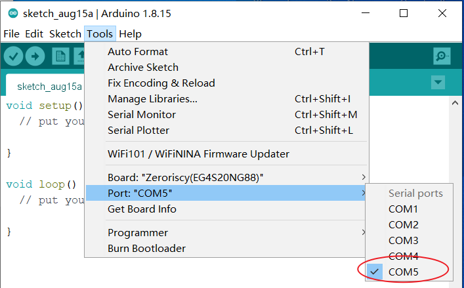Viewport: 464px width, 288px height.
Task: Open the Help menu
Action: (130, 34)
